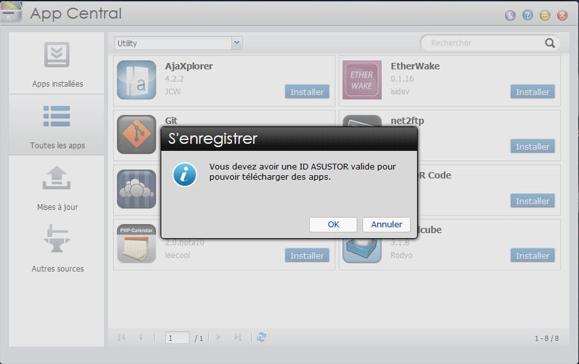Click the ownCloud cloud app icon
This screenshot has height=364, width=579.
pyautogui.click(x=137, y=189)
